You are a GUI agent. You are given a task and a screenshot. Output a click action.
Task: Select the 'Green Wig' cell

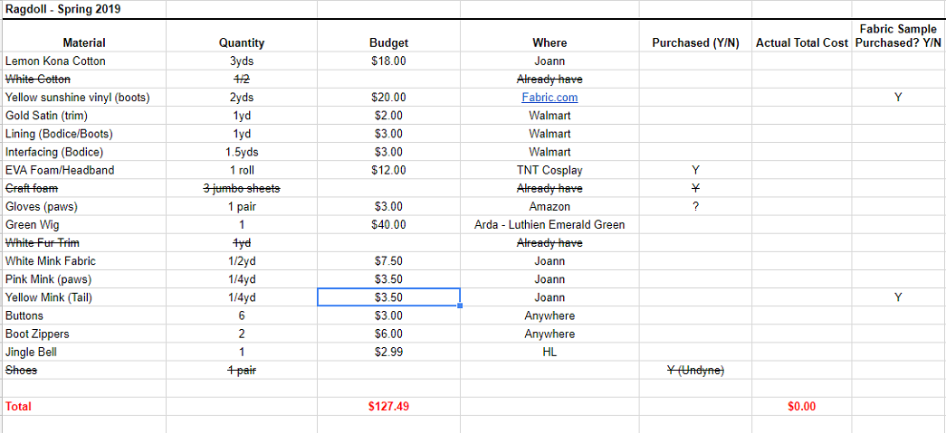[x=84, y=224]
